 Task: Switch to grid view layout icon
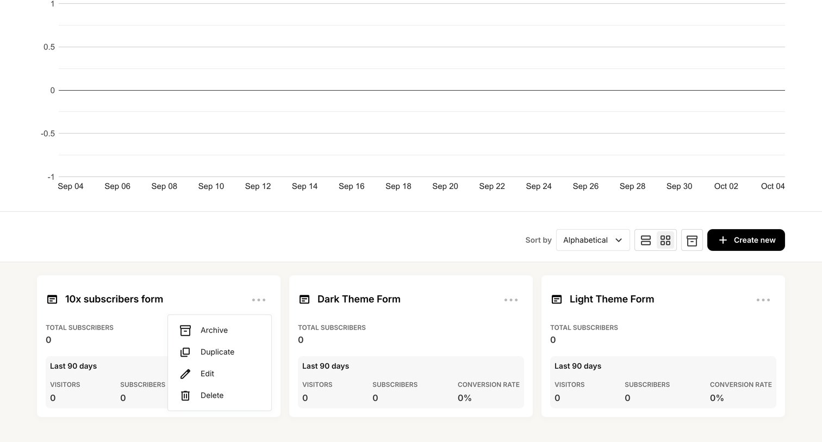pos(665,240)
